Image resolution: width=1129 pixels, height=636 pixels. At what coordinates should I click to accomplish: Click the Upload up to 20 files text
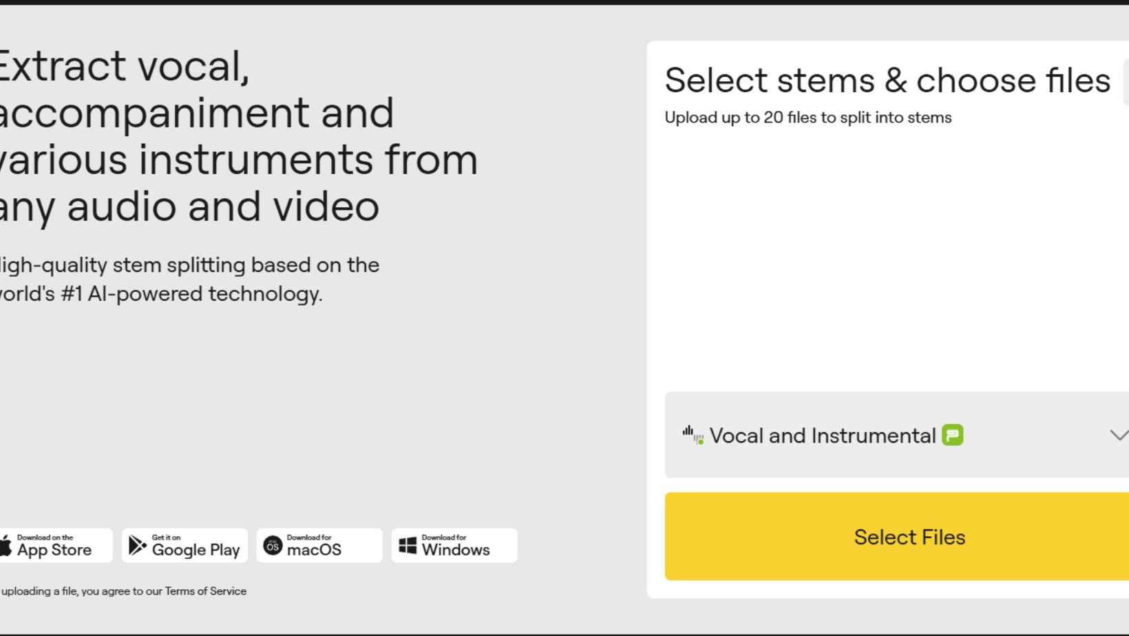[808, 117]
